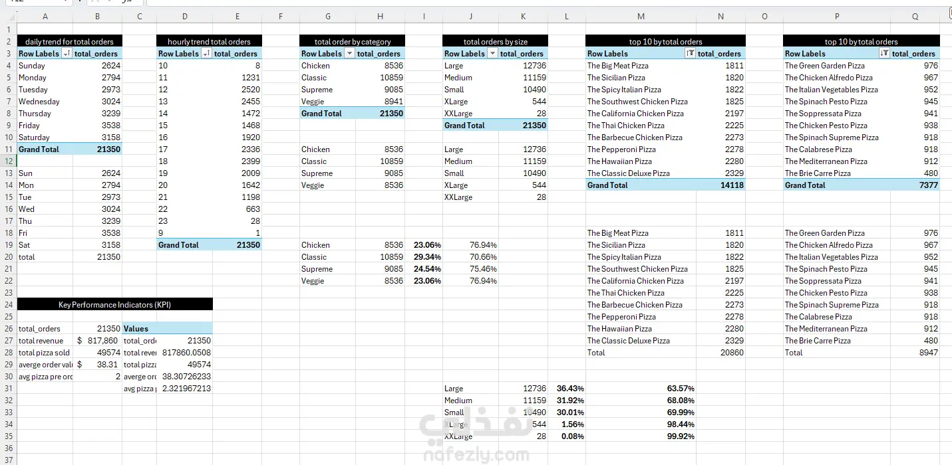Select 'The Brie Carre Pizza' in pivot table

(836, 173)
